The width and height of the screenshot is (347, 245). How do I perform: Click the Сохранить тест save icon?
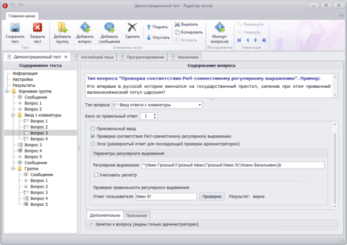(x=15, y=28)
